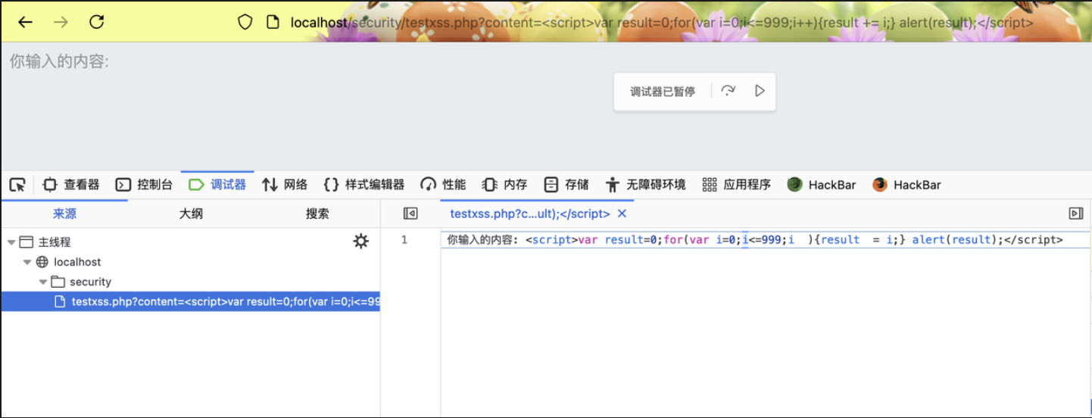Viewport: 1092px width, 418px height.
Task: Open the 搜索 search sub-tab
Action: point(317,214)
